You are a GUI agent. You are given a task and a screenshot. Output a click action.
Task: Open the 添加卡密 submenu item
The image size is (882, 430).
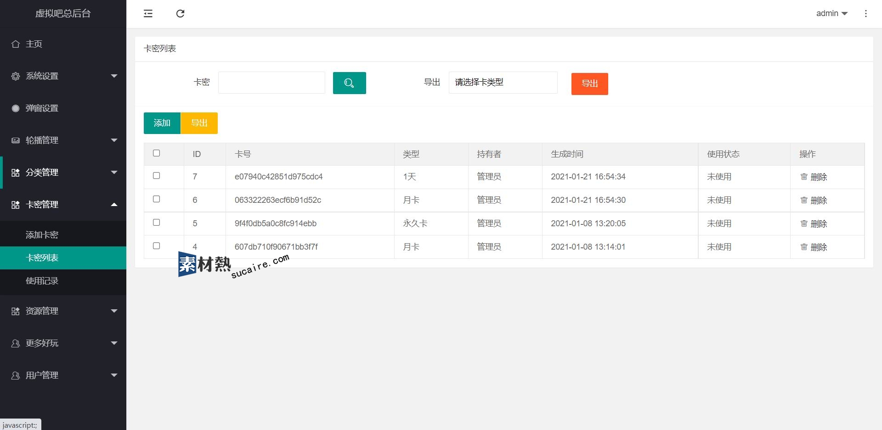point(42,235)
